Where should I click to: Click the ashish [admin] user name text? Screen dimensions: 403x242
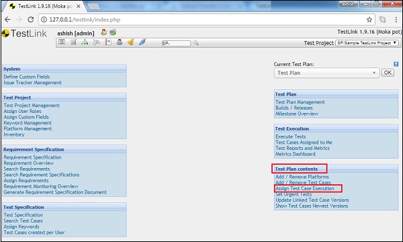tap(75, 33)
